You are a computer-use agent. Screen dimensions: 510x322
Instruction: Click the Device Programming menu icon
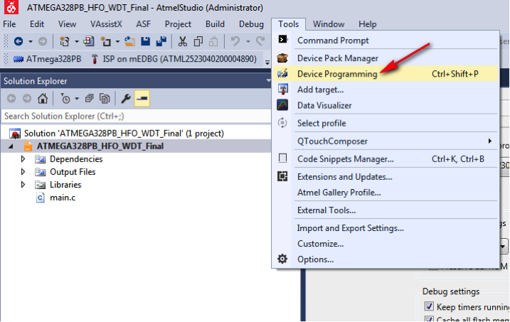click(x=283, y=74)
